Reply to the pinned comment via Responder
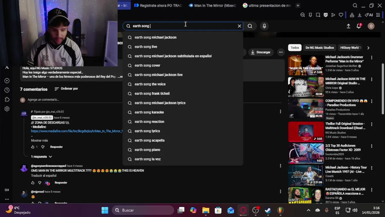 click(56, 147)
